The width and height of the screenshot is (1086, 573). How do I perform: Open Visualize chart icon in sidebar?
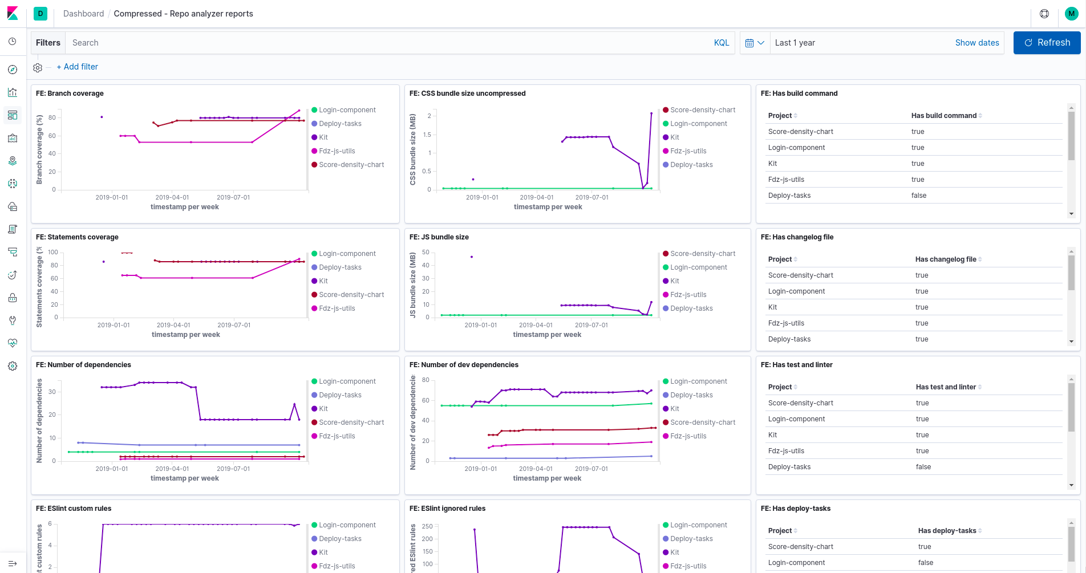[x=13, y=92]
